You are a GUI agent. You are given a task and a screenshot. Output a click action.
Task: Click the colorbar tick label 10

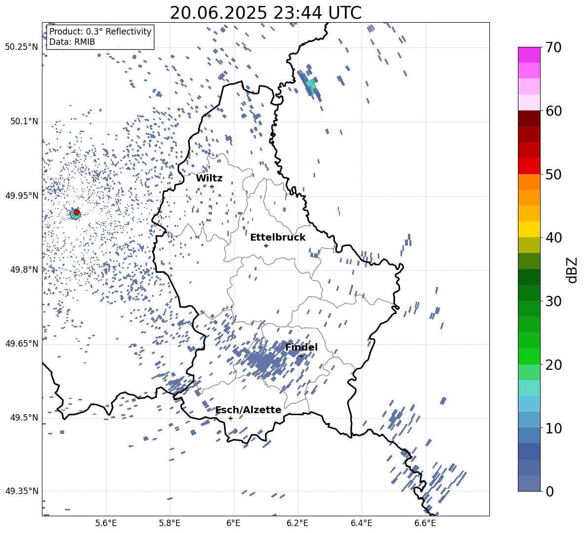[x=553, y=428]
